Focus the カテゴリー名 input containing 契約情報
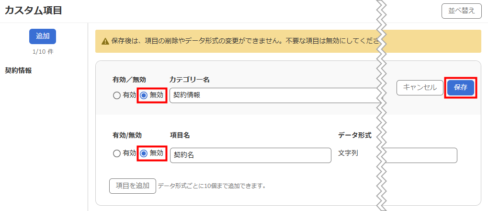 [x=274, y=95]
